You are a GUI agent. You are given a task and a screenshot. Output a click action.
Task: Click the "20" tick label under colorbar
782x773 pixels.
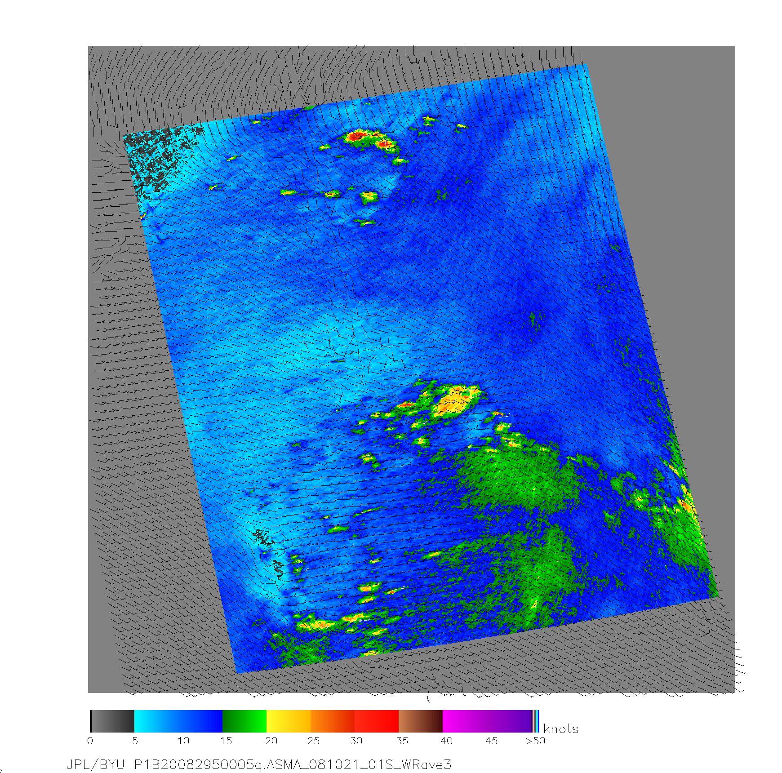click(x=271, y=741)
